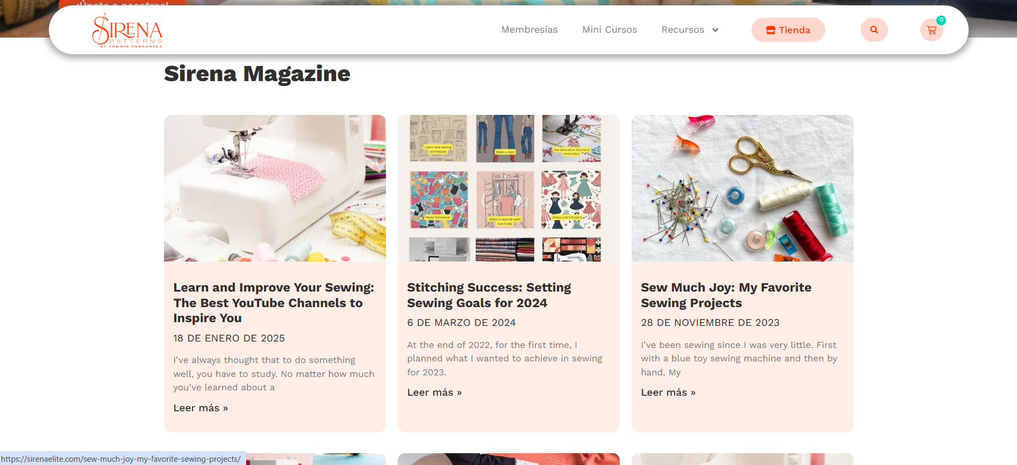This screenshot has width=1017, height=465.
Task: Click Leer más under Stitching Success post
Action: (x=434, y=393)
